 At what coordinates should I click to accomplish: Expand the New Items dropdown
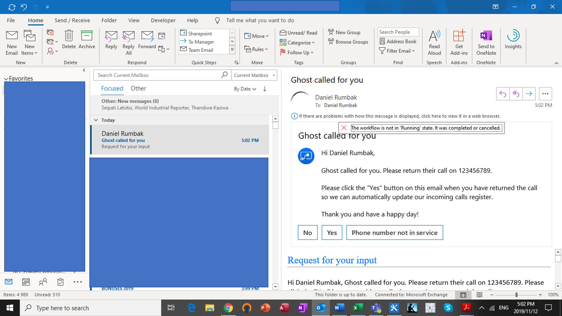30,42
